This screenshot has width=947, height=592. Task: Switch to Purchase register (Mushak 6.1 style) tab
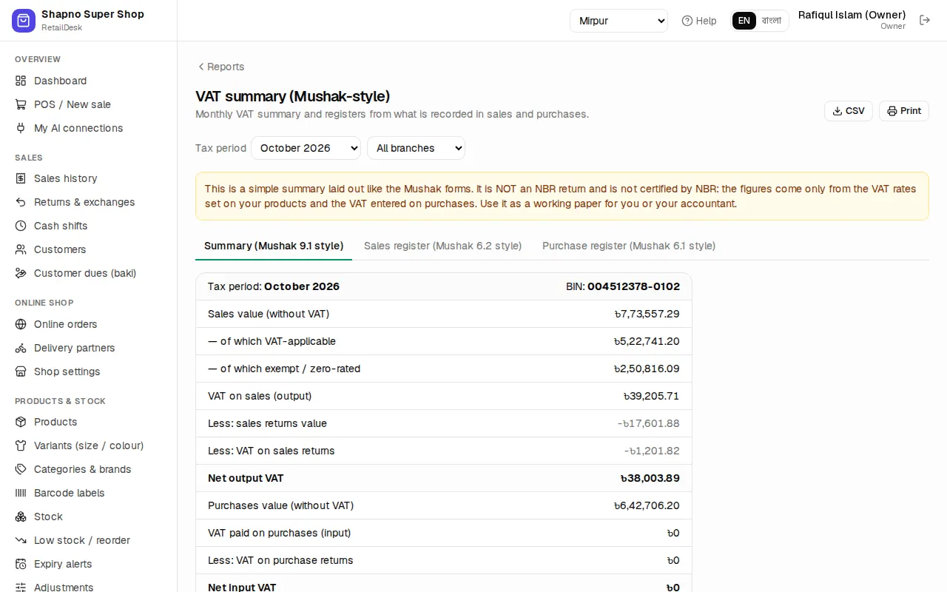(x=629, y=246)
